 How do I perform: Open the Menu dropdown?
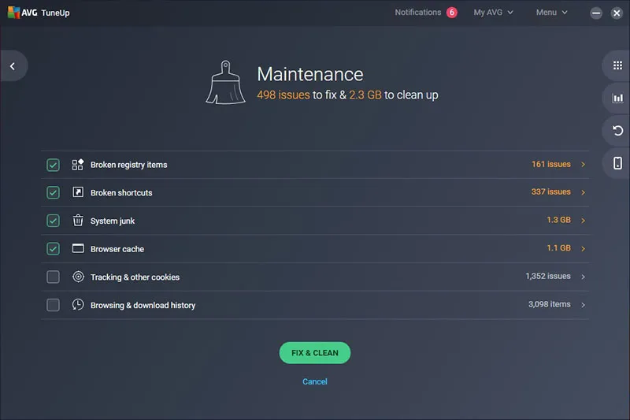(x=552, y=13)
